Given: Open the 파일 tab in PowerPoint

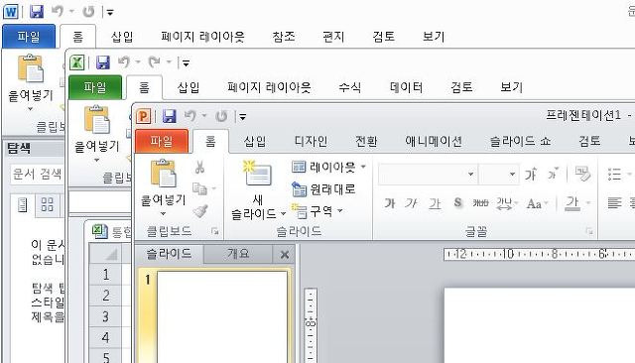Looking at the screenshot, I should 162,141.
